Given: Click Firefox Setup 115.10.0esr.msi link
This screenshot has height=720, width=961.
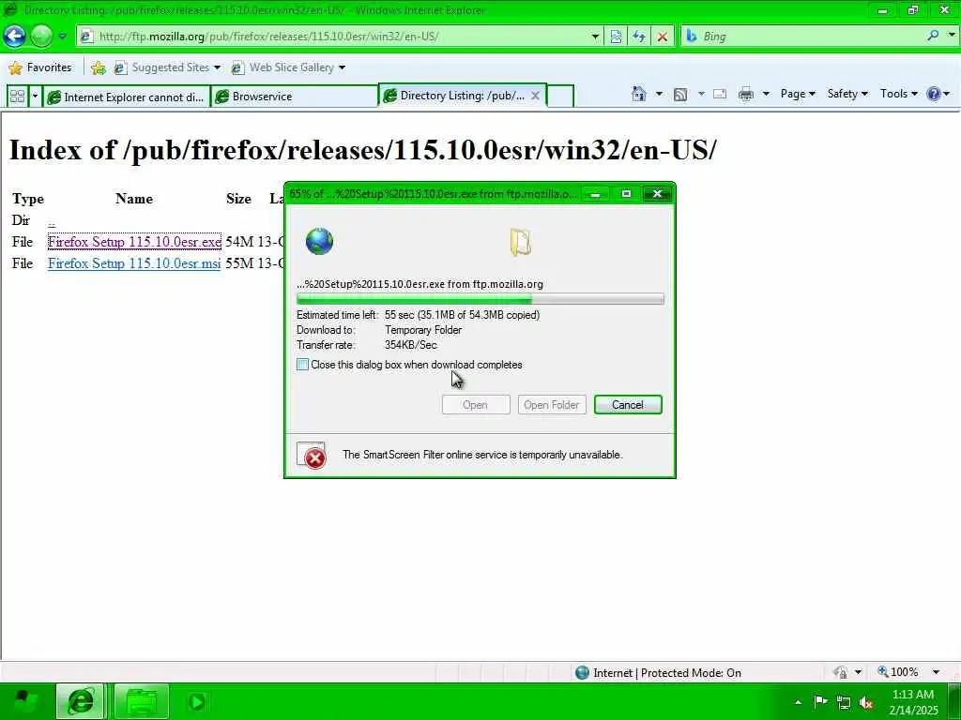Looking at the screenshot, I should point(134,263).
